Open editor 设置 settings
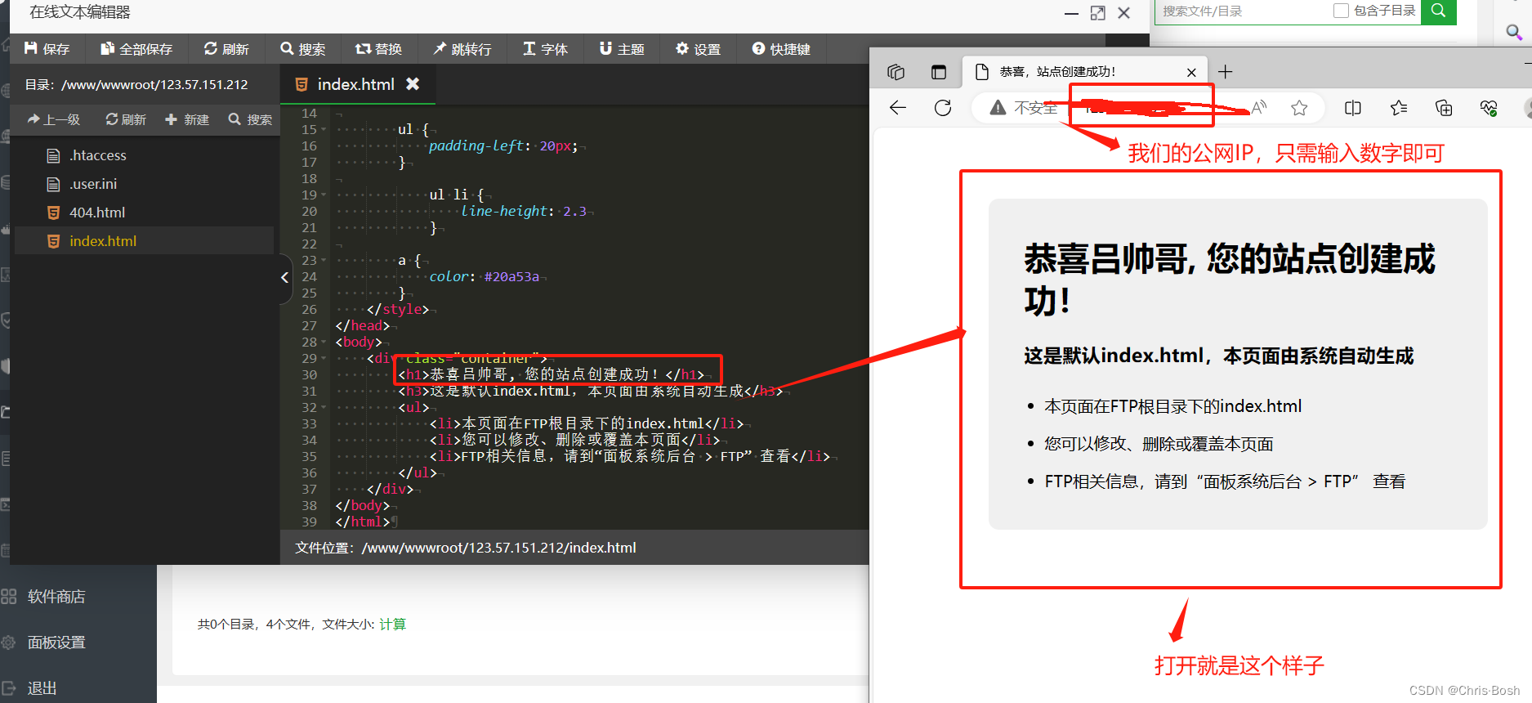 click(x=699, y=49)
